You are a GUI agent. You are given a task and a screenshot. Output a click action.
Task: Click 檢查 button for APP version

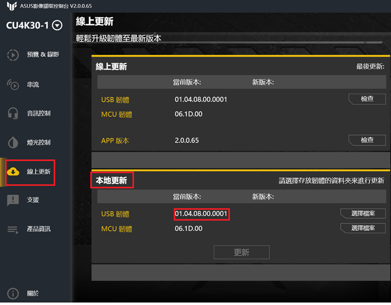(367, 140)
